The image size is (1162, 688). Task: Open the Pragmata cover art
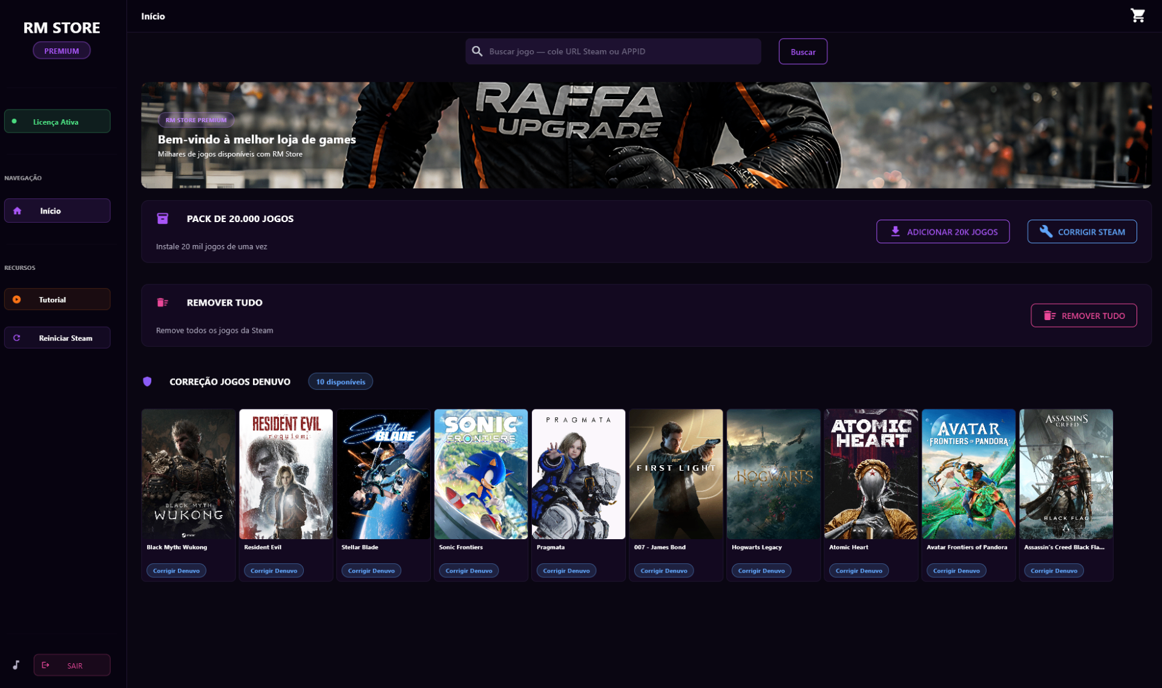[578, 474]
